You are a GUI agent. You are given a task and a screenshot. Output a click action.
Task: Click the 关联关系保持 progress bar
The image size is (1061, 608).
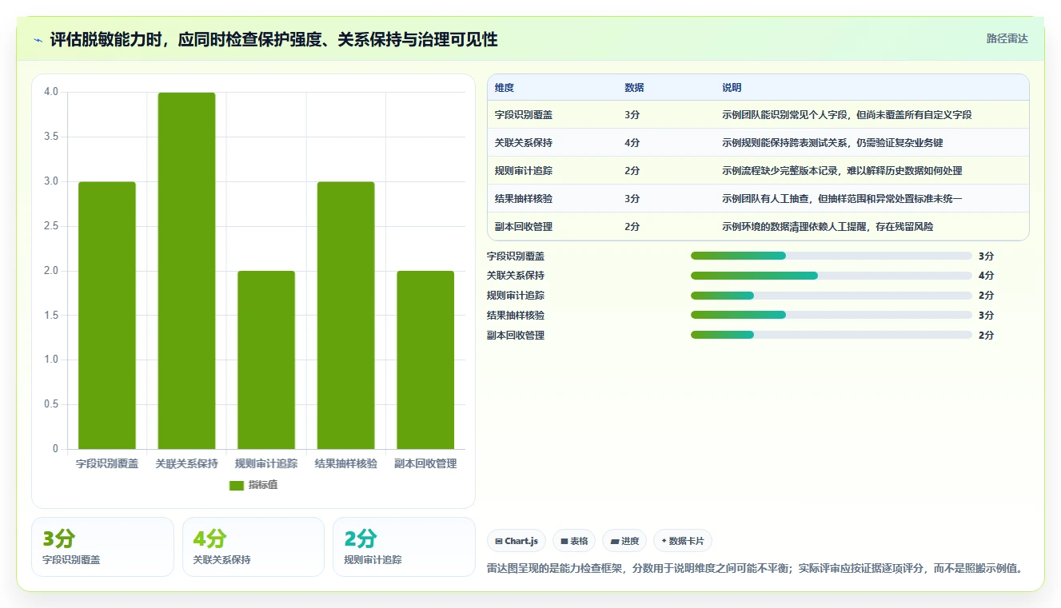click(832, 276)
